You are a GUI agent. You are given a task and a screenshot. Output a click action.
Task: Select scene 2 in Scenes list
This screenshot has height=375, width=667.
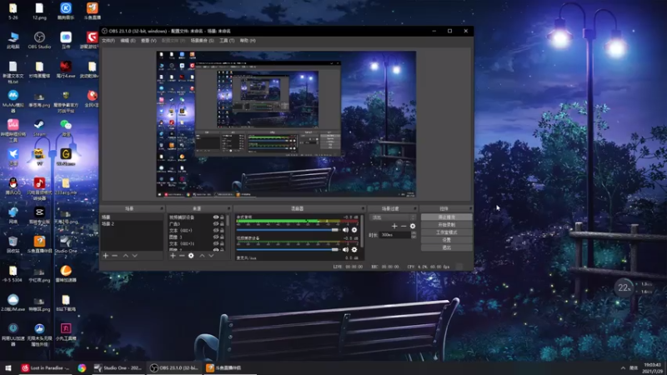[x=132, y=223]
